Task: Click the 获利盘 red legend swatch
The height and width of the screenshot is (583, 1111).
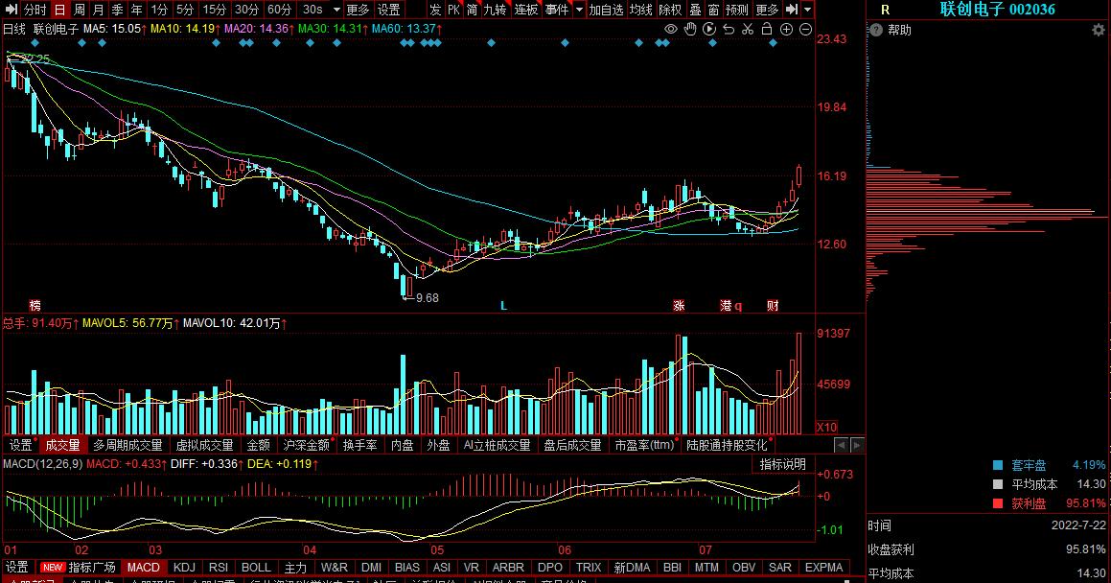Action: point(998,503)
